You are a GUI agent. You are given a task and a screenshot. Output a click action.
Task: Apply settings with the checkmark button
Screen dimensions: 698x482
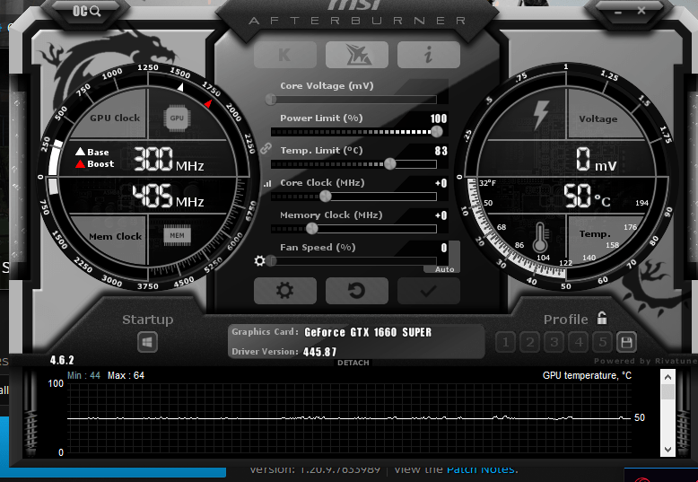429,291
